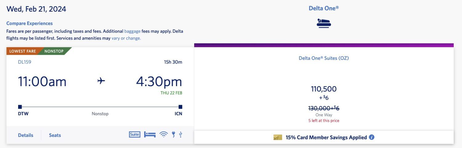The image size is (462, 148).
Task: Click the Suite amenity icon
Action: point(134,134)
